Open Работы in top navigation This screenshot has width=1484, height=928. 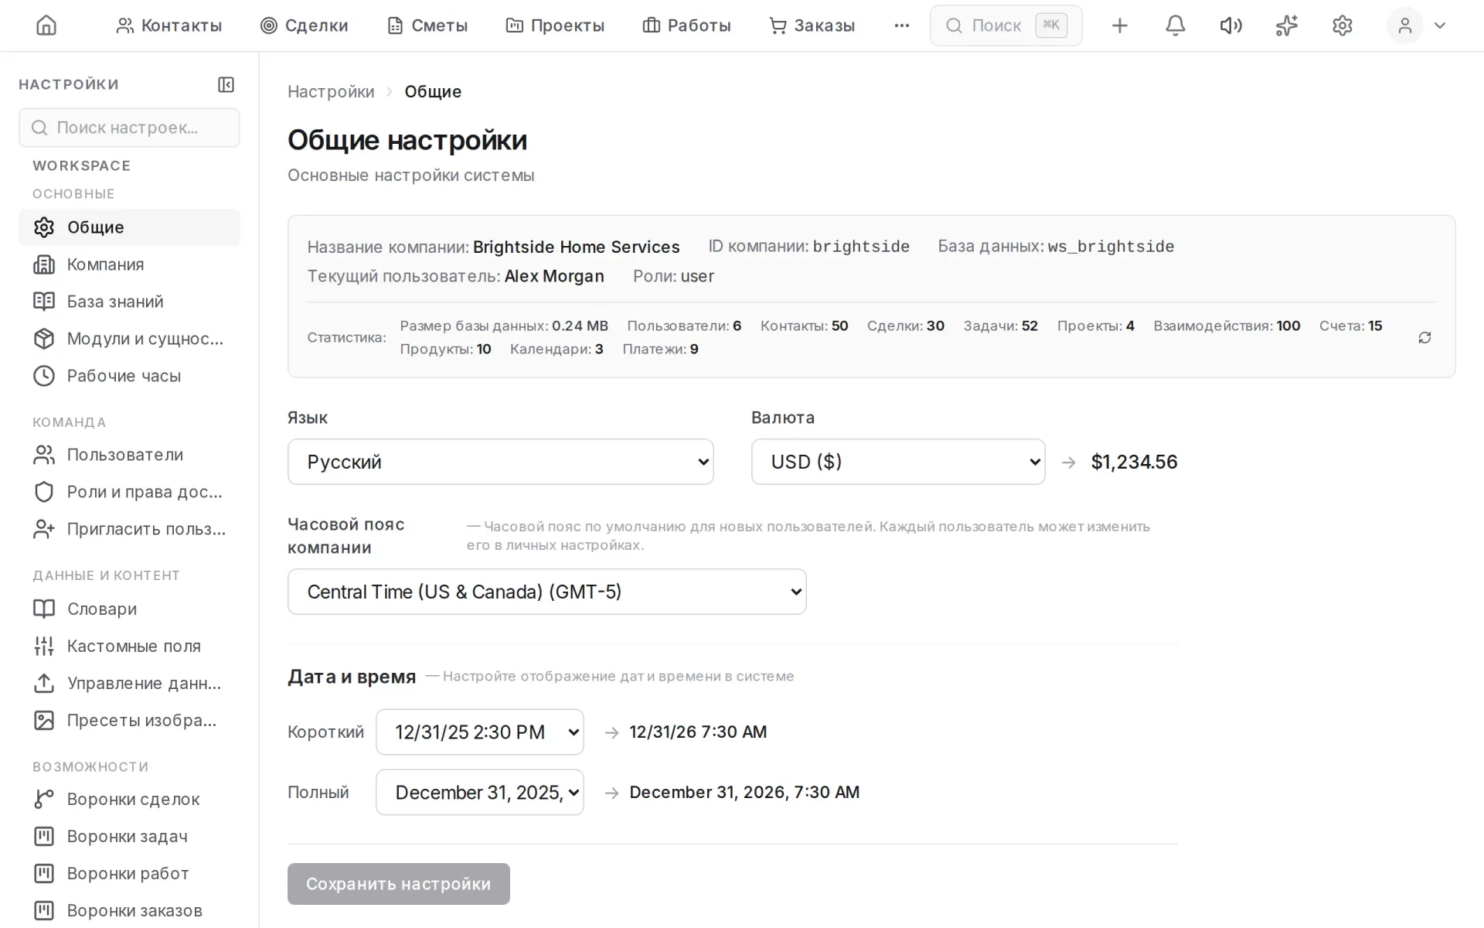click(686, 26)
